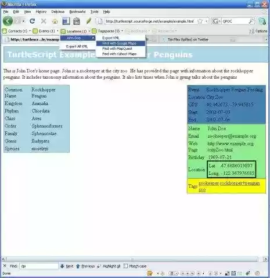The width and height of the screenshot is (270, 278).
Task: Open the search engine selector dropdown
Action: [x=217, y=21]
